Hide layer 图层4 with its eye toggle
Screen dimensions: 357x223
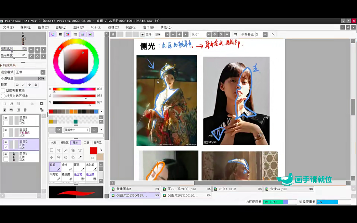[x=6, y=118]
